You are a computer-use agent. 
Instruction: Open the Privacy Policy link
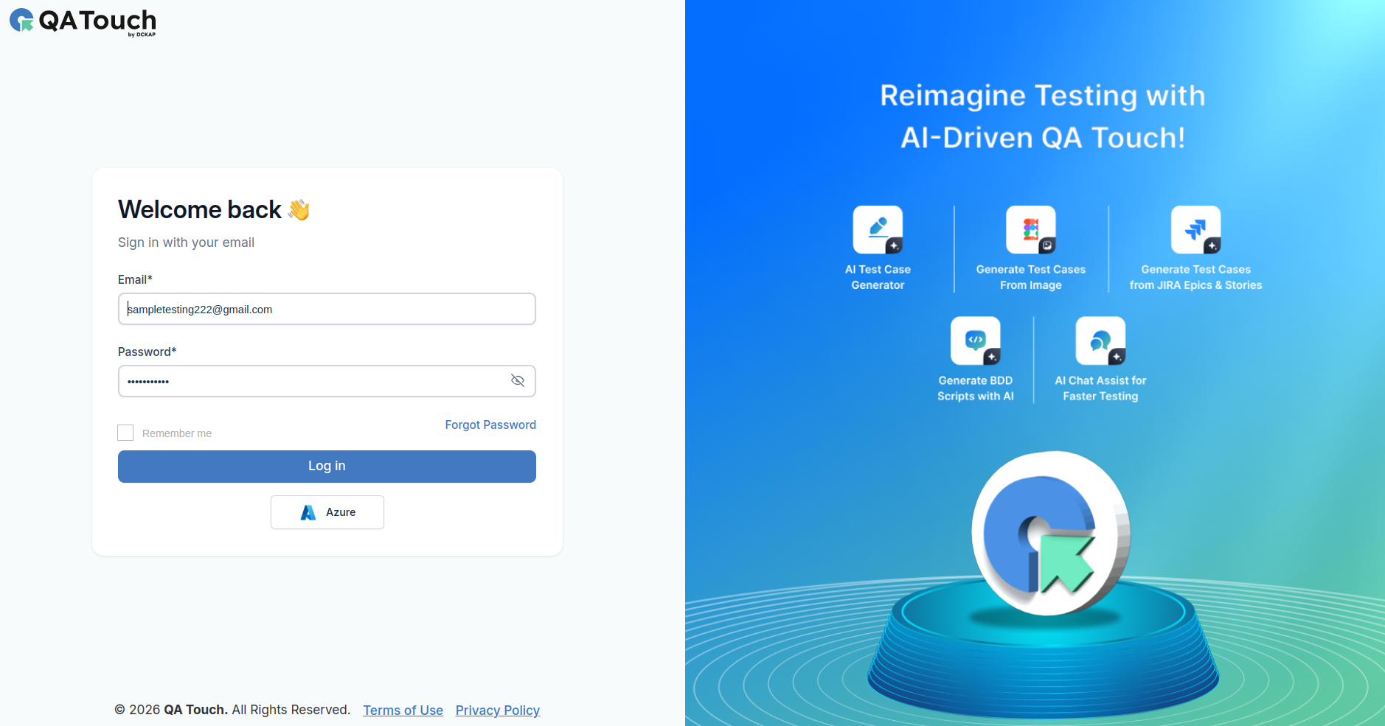[x=498, y=711]
